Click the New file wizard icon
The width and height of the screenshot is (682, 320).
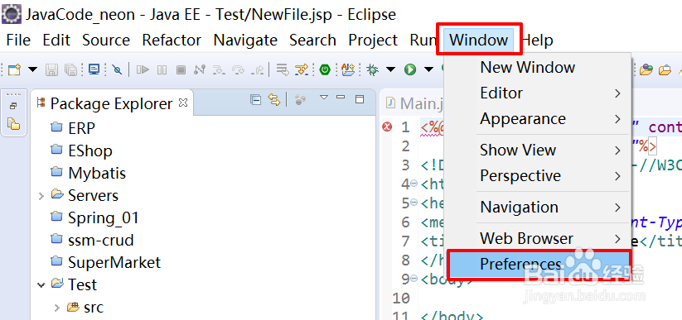14,69
